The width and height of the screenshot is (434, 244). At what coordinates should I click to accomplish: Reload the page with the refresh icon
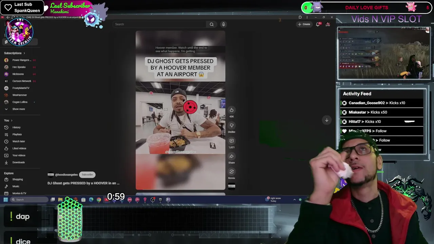(x=13, y=17)
